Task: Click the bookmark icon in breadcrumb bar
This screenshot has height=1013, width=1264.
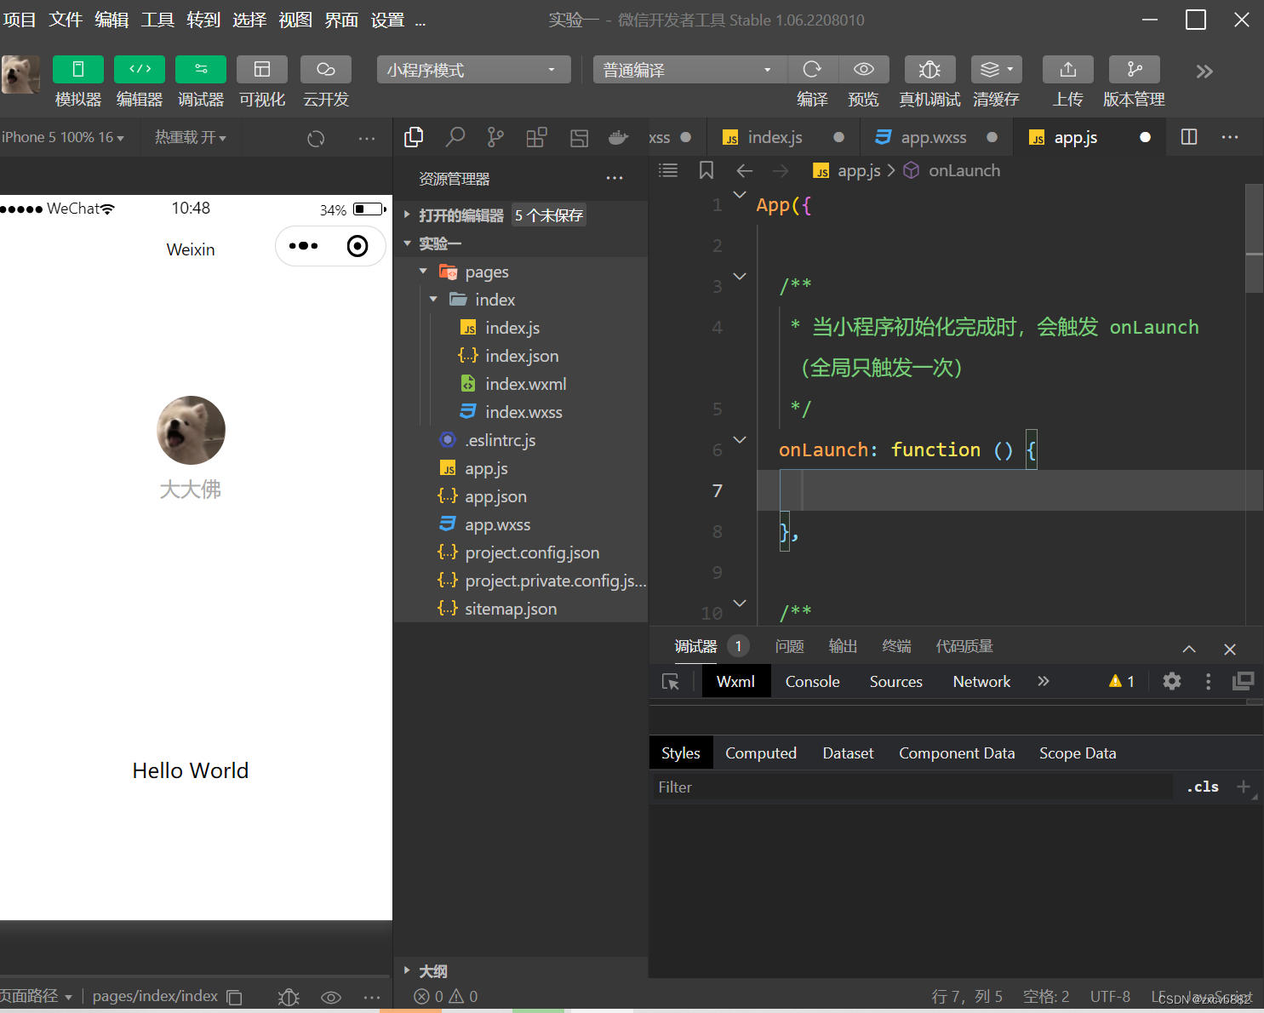Action: coord(706,170)
